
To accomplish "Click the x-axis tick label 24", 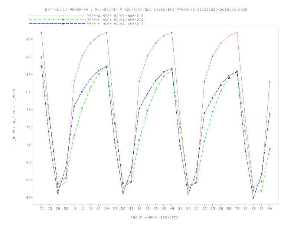I will [x=107, y=208].
